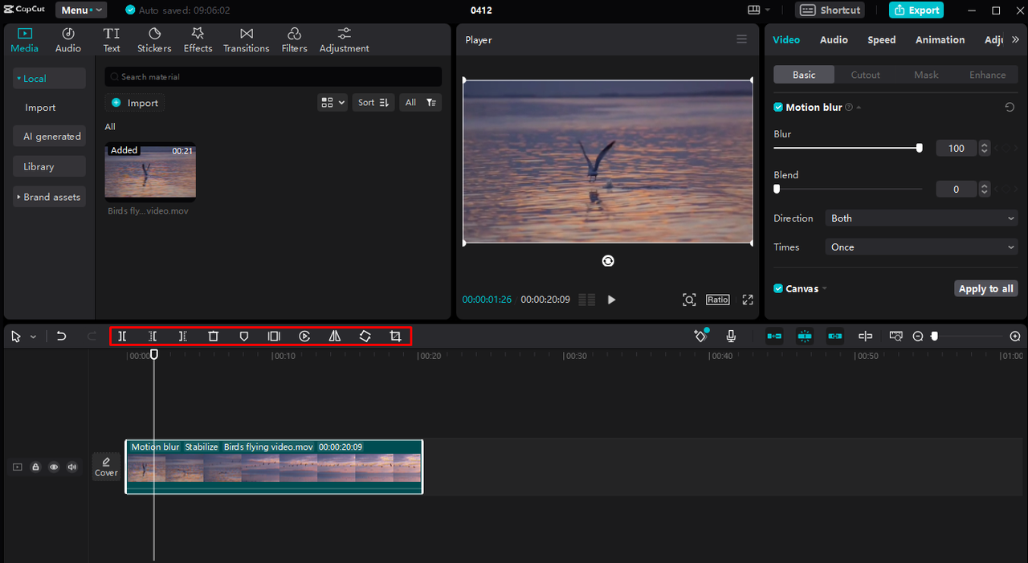
Task: Open the All filter dropdown
Action: coord(420,103)
